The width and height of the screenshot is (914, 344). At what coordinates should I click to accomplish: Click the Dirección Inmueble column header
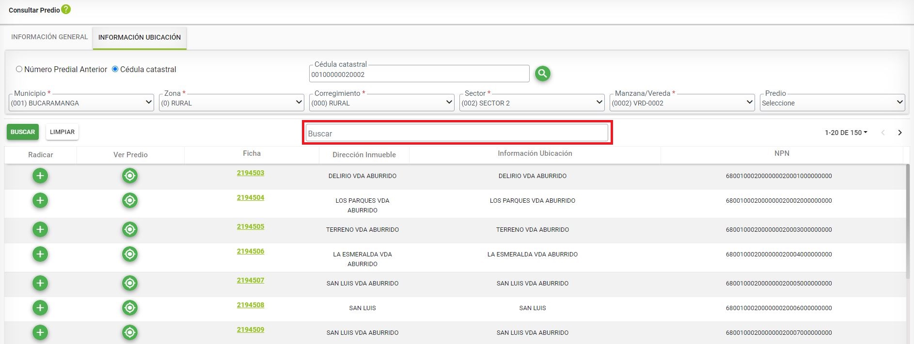pos(364,155)
